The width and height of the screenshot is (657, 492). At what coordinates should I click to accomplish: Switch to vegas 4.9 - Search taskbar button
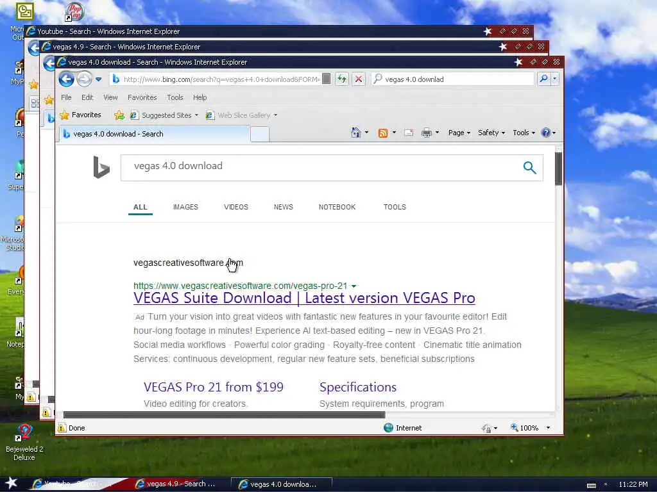click(x=178, y=484)
